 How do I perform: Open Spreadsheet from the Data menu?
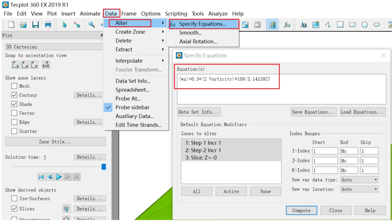pyautogui.click(x=136, y=90)
